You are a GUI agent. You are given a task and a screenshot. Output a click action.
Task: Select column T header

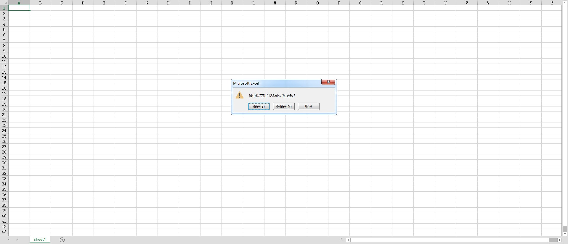(x=424, y=3)
